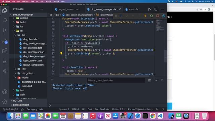215x121 pixels.
Task: Open dio_interceptor.dart file
Action: point(34,52)
